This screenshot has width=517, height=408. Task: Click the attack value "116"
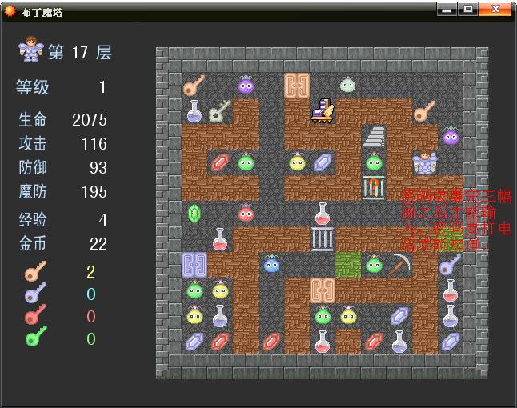[94, 144]
